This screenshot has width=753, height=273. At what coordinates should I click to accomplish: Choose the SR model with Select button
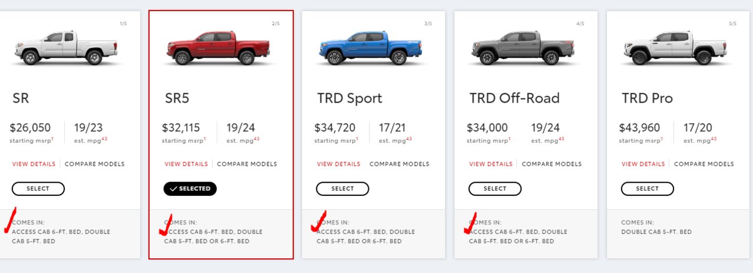pos(38,189)
